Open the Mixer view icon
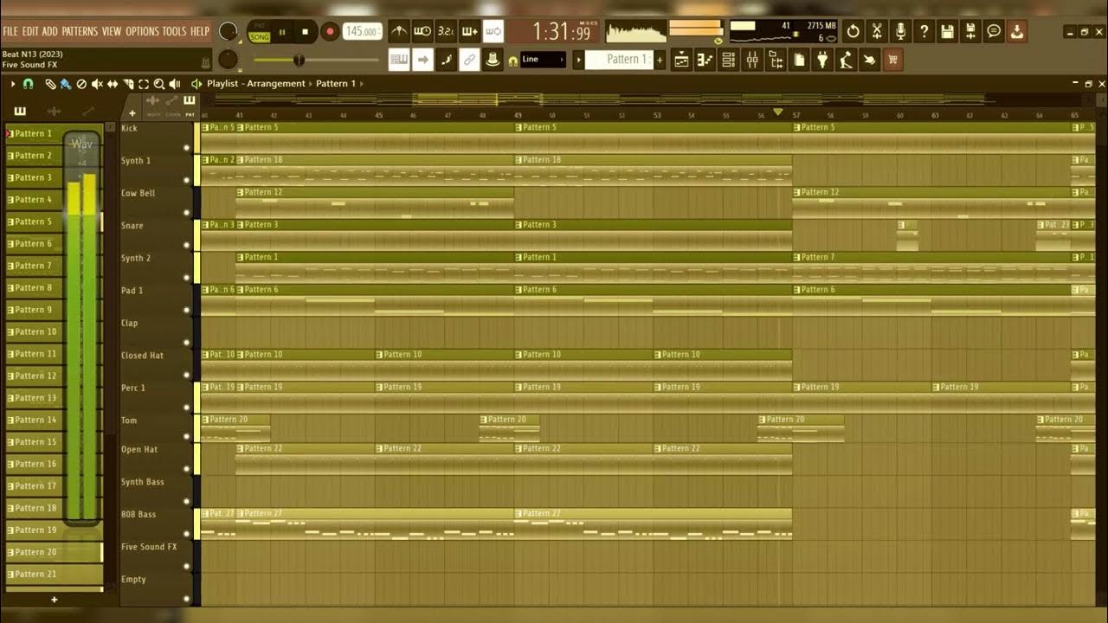This screenshot has height=623, width=1108. (751, 60)
